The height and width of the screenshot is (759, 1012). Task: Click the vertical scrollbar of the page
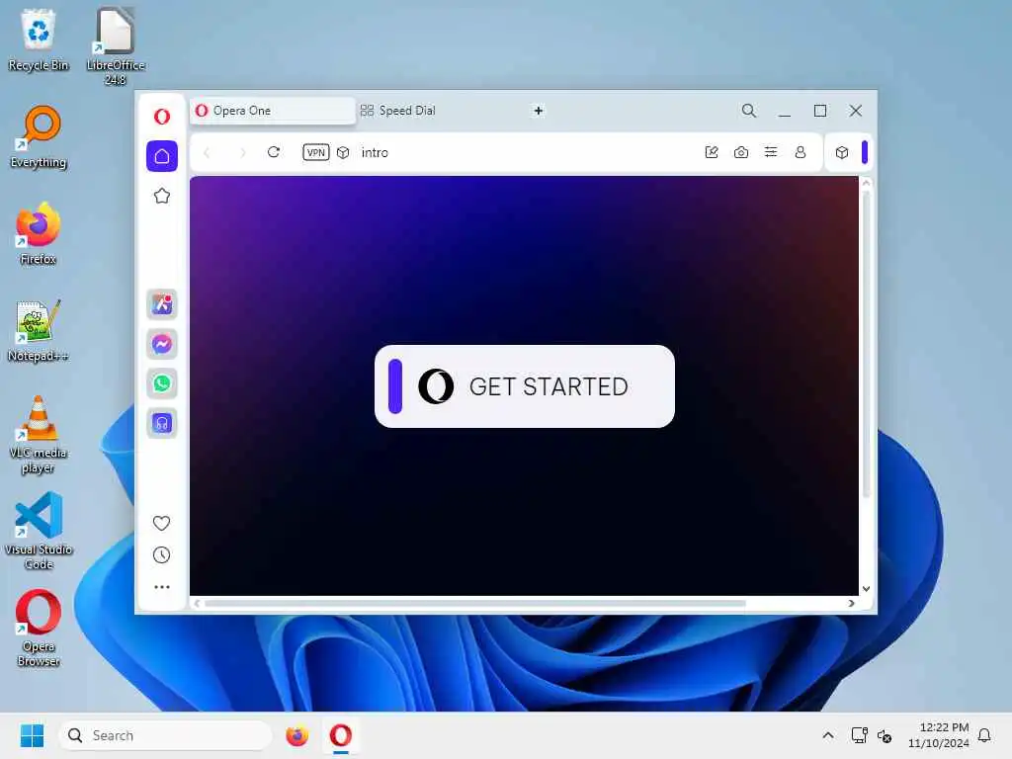pyautogui.click(x=866, y=345)
